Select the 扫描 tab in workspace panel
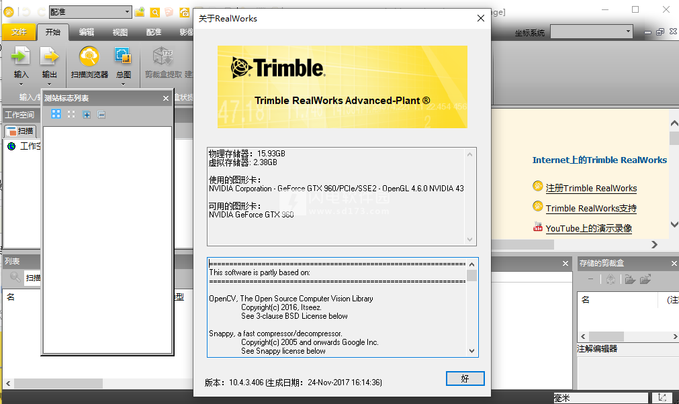 coord(21,131)
